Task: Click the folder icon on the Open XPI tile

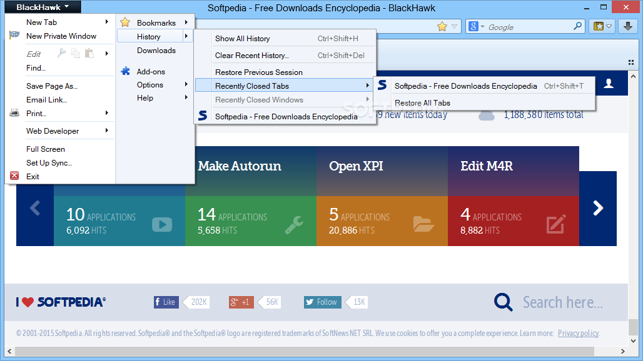Action: pos(423,224)
